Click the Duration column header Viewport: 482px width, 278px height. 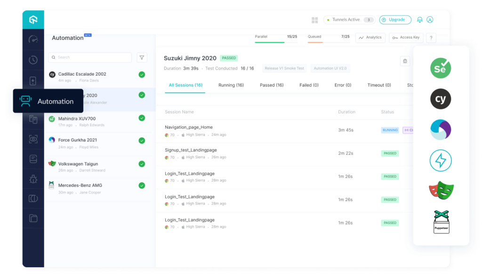pos(347,112)
